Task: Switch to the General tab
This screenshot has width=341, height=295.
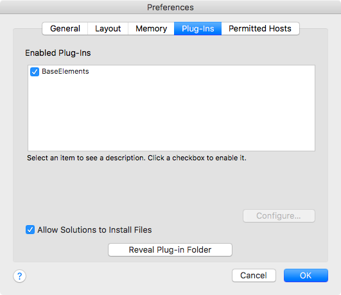Action: (65, 28)
